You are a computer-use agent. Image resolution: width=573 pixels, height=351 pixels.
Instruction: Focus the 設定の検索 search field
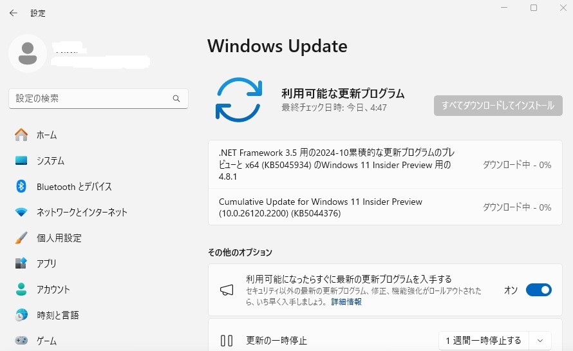click(99, 99)
